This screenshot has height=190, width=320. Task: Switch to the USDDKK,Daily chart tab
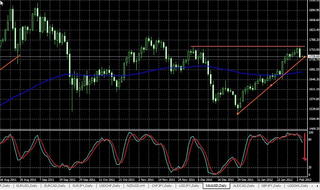point(297,186)
